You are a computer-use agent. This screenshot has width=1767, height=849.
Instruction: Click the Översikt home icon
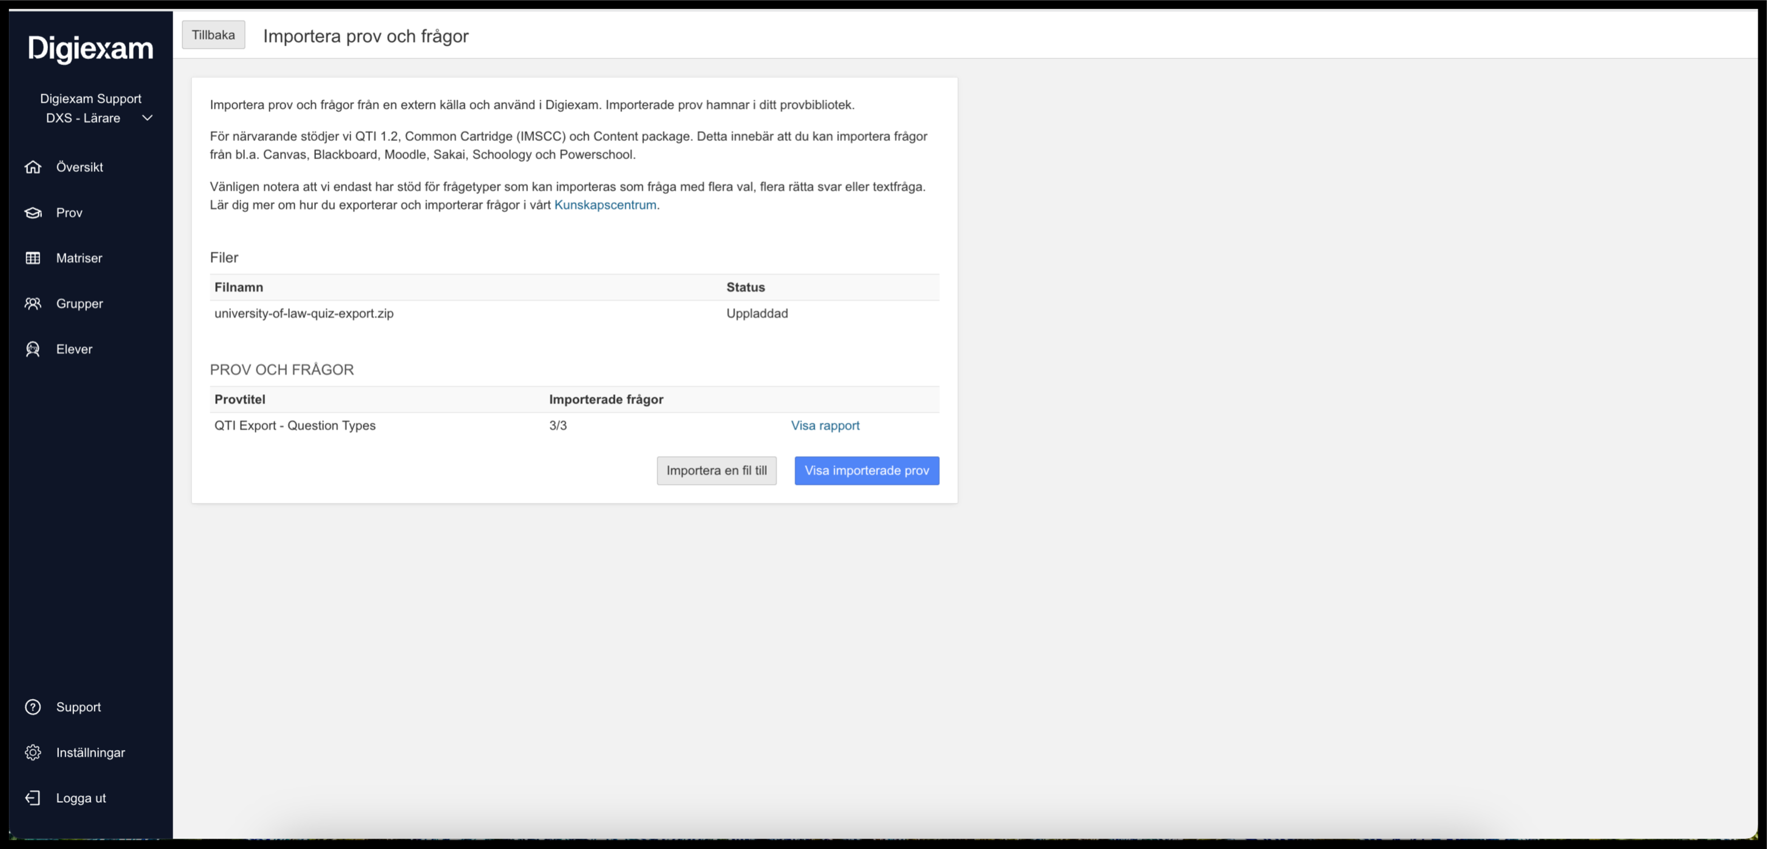click(33, 168)
